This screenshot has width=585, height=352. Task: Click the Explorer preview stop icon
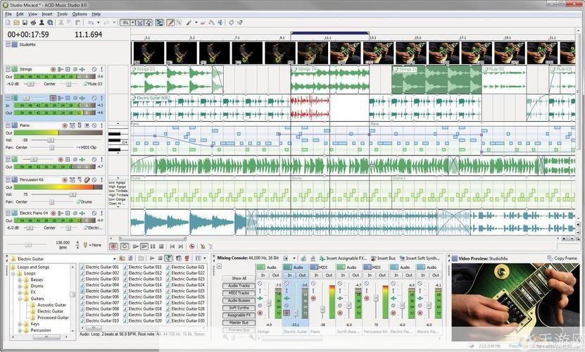(x=160, y=258)
